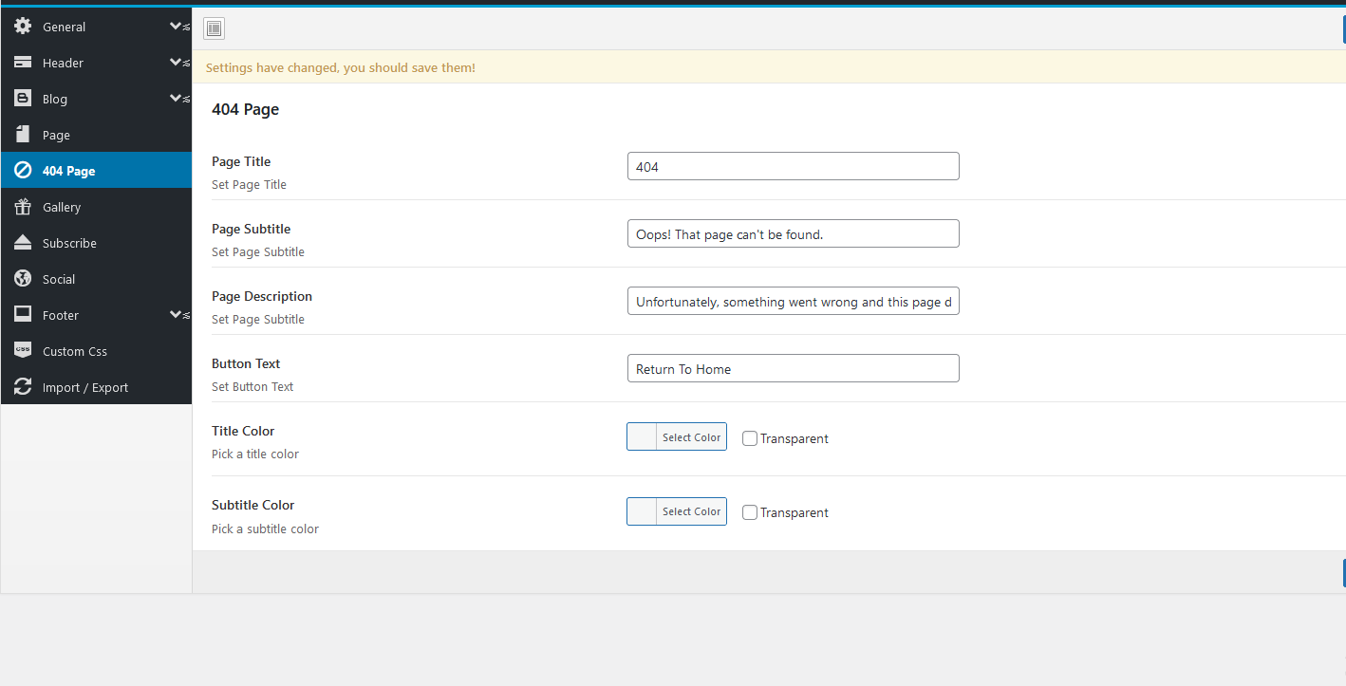Click the Import / Export refresh icon
This screenshot has height=686, width=1346.
click(23, 387)
